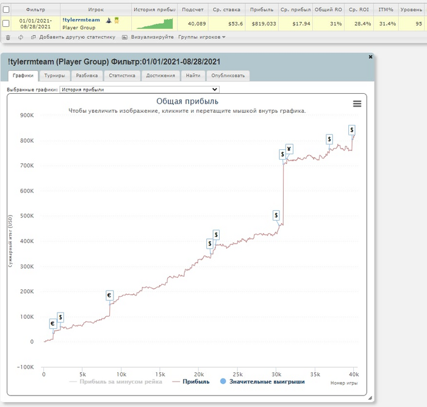Sort by the ITM% column header
This screenshot has height=407, width=427.
tap(386, 10)
